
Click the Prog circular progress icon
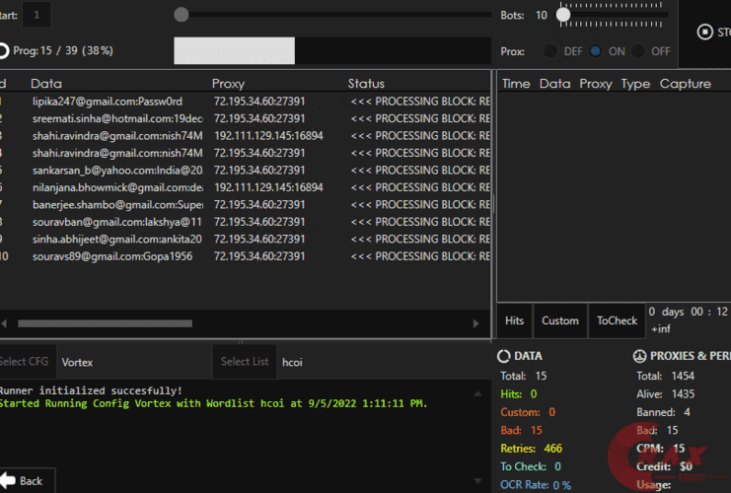(4, 50)
